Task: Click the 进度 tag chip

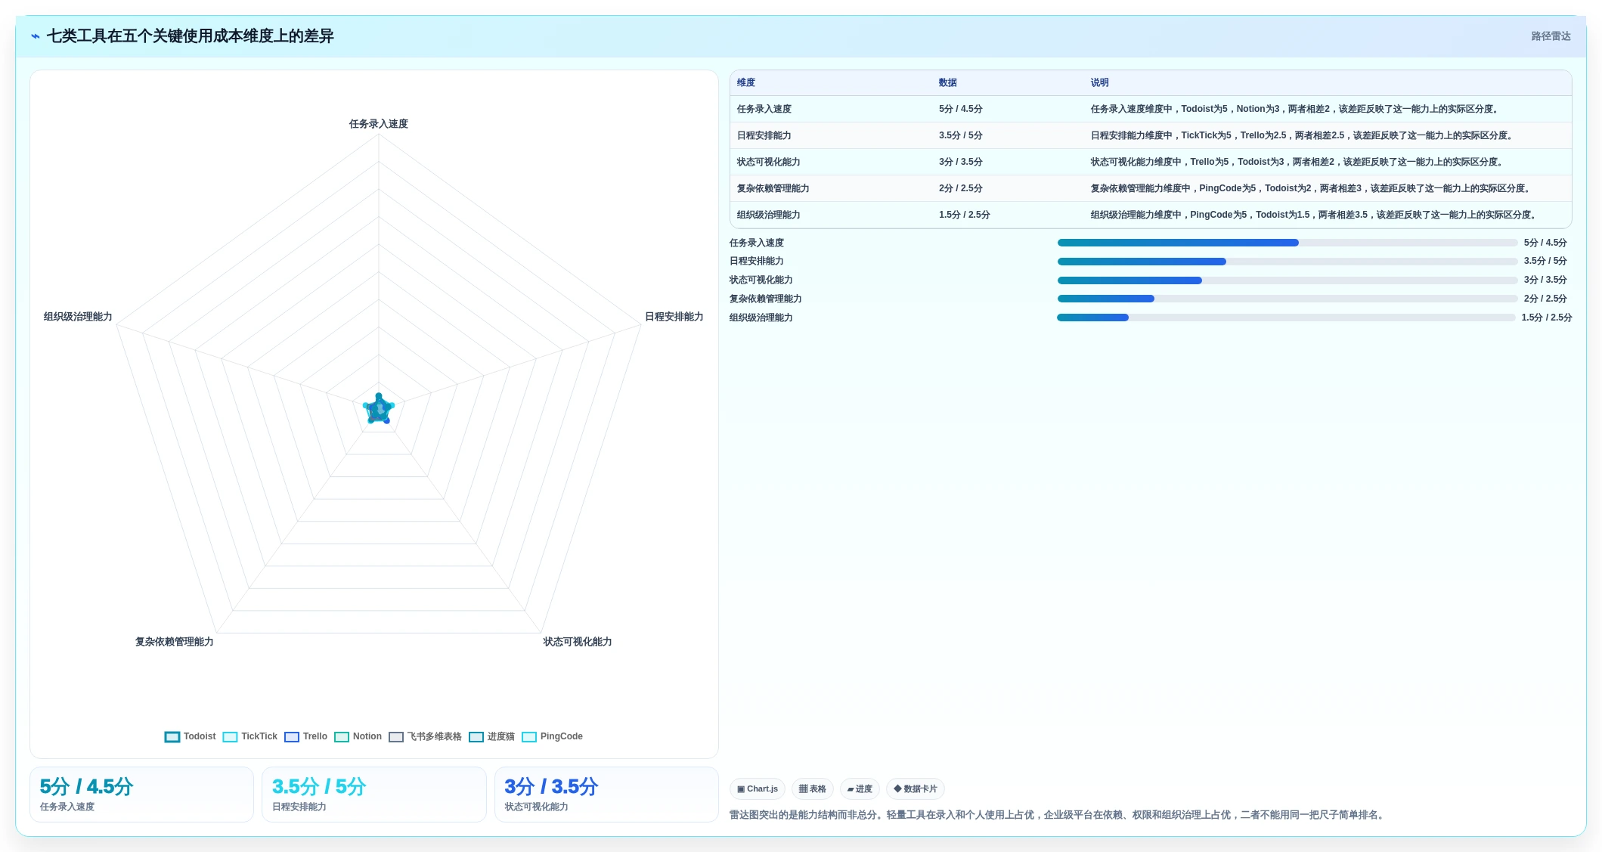Action: [860, 789]
